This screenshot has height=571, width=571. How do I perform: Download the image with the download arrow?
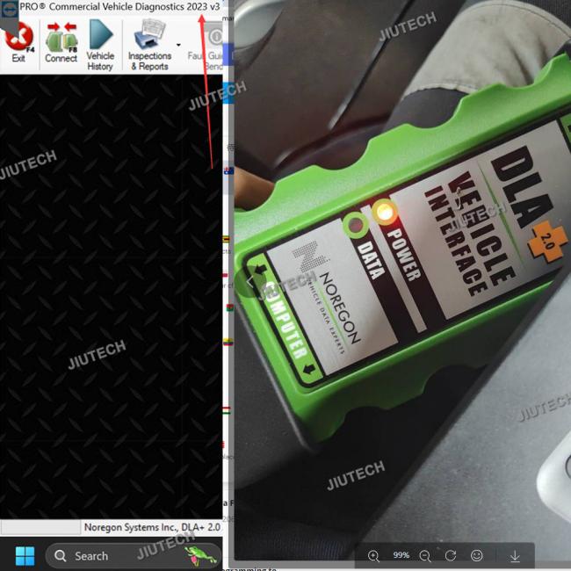click(x=515, y=556)
